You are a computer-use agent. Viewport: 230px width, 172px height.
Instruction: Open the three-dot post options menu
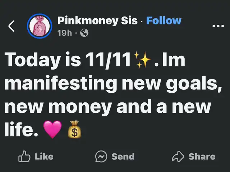point(218,26)
